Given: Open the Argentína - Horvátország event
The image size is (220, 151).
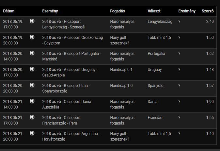Looking at the screenshot, I should 71,136.
